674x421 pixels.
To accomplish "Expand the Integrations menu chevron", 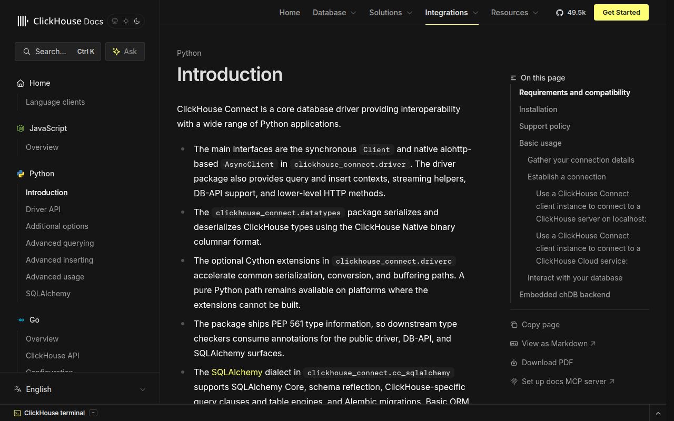I will pyautogui.click(x=475, y=13).
